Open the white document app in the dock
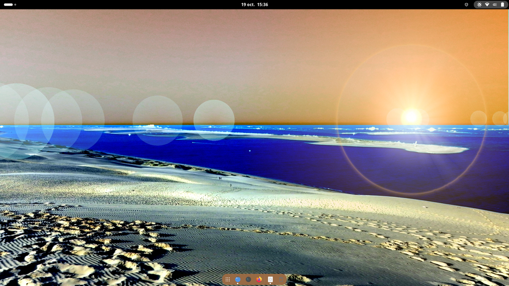509x286 pixels. (270, 280)
